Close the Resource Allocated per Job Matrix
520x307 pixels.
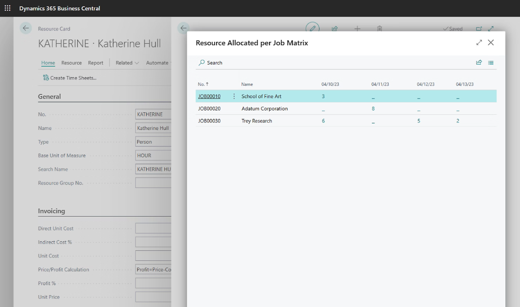pos(491,43)
